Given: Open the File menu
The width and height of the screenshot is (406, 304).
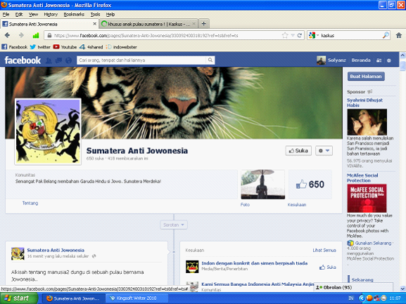Looking at the screenshot, I should [x=6, y=14].
